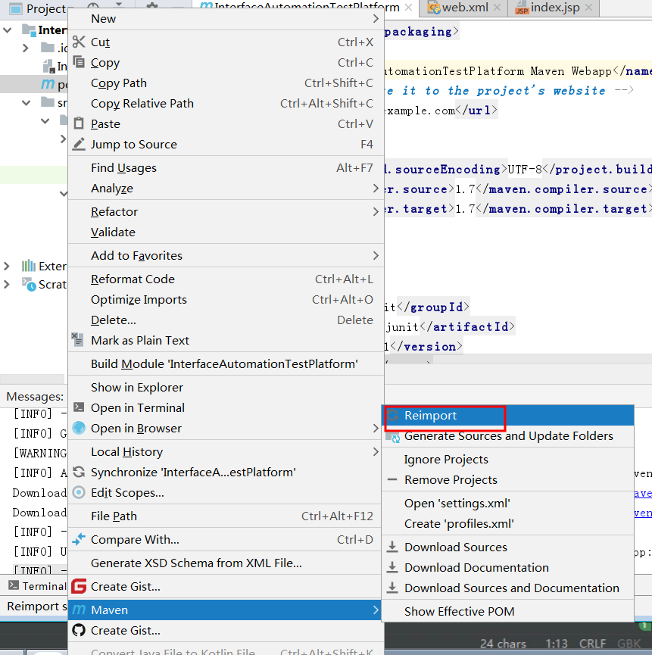Select Generate XSD Schema from XML File
652x655 pixels.
[226, 563]
